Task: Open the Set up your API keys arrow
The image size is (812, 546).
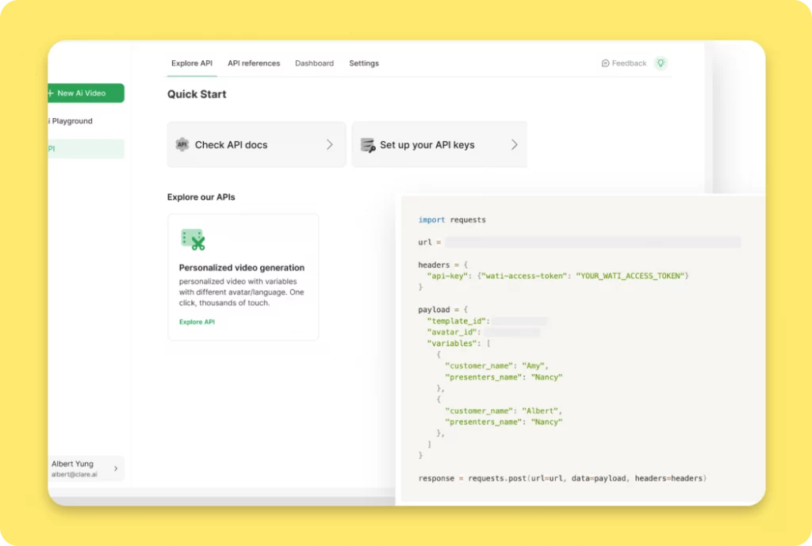Action: click(514, 145)
